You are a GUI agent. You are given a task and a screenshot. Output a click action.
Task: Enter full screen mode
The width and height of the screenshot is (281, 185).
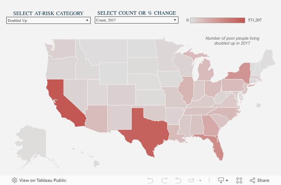pos(239,180)
